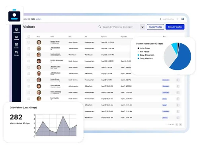Open the Manage sidebar icon
This screenshot has width=199, height=149.
(16, 53)
